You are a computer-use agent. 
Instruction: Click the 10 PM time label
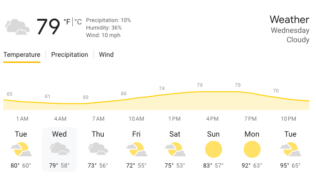289,119
